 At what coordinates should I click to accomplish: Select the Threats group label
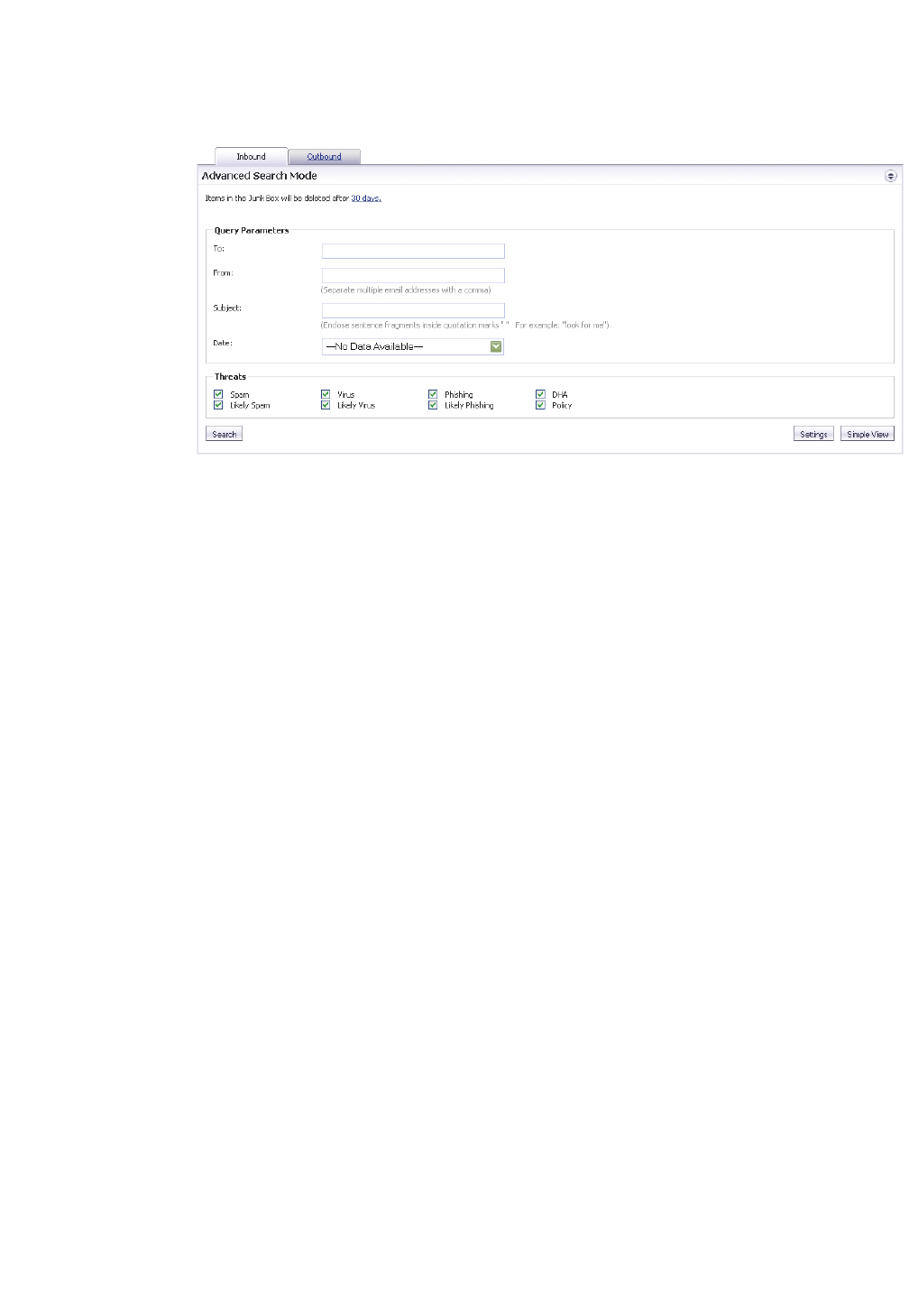click(x=230, y=377)
